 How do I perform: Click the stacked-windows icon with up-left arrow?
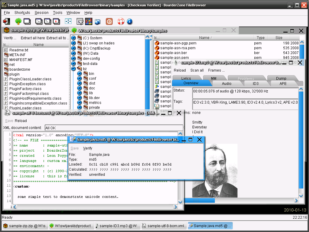point(47,21)
